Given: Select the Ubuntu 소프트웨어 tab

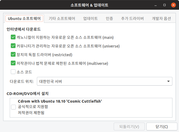Looking at the screenshot, I should point(24,18).
